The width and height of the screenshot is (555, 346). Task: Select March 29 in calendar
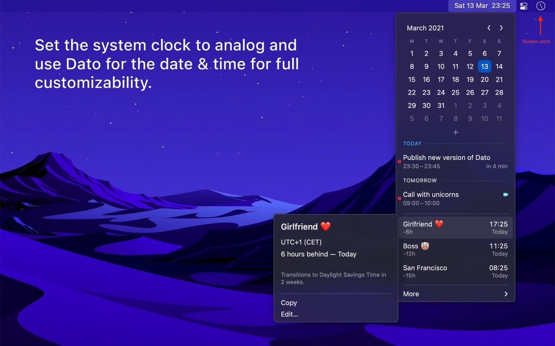412,105
